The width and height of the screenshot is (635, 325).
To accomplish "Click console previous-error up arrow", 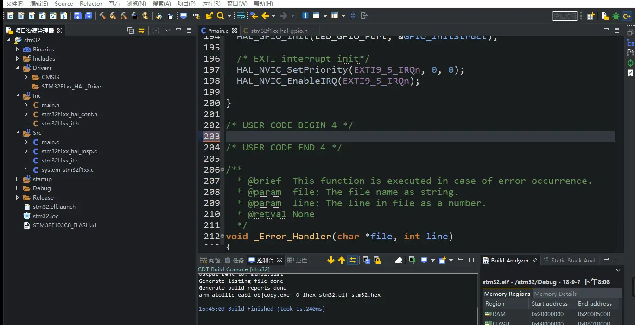I will [x=342, y=260].
